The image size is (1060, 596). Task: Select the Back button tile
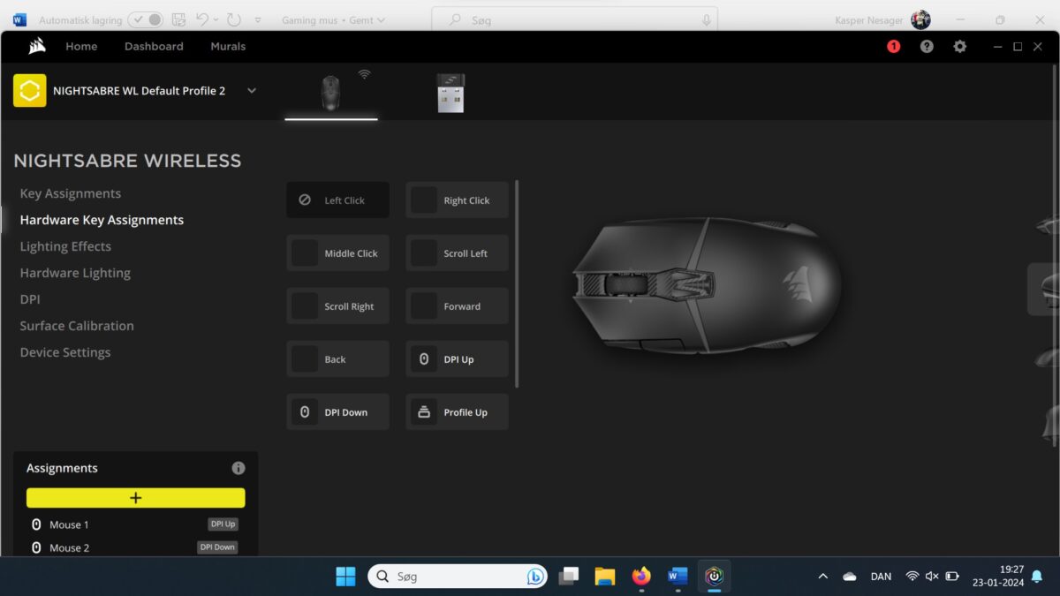click(337, 359)
